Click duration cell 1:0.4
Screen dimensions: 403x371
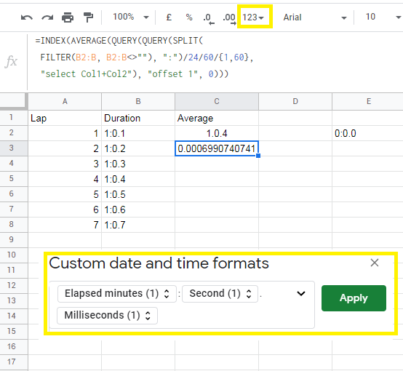pyautogui.click(x=138, y=179)
